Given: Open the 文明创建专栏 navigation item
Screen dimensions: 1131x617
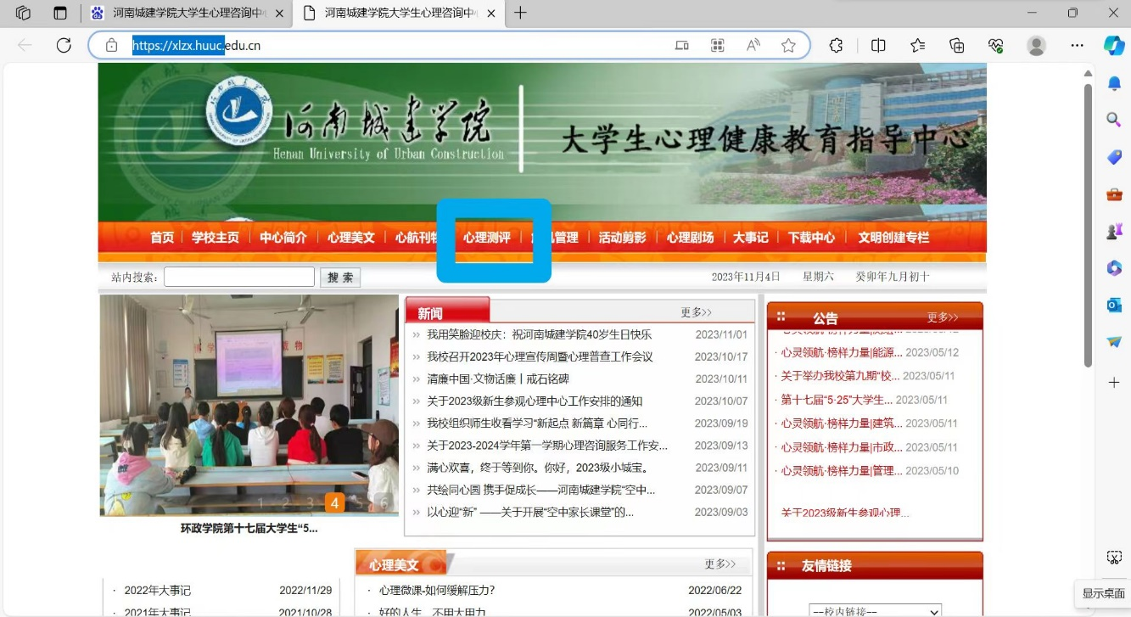Looking at the screenshot, I should pyautogui.click(x=893, y=238).
